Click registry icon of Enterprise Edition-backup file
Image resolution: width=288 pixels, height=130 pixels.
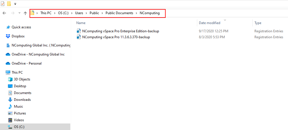click(79, 31)
